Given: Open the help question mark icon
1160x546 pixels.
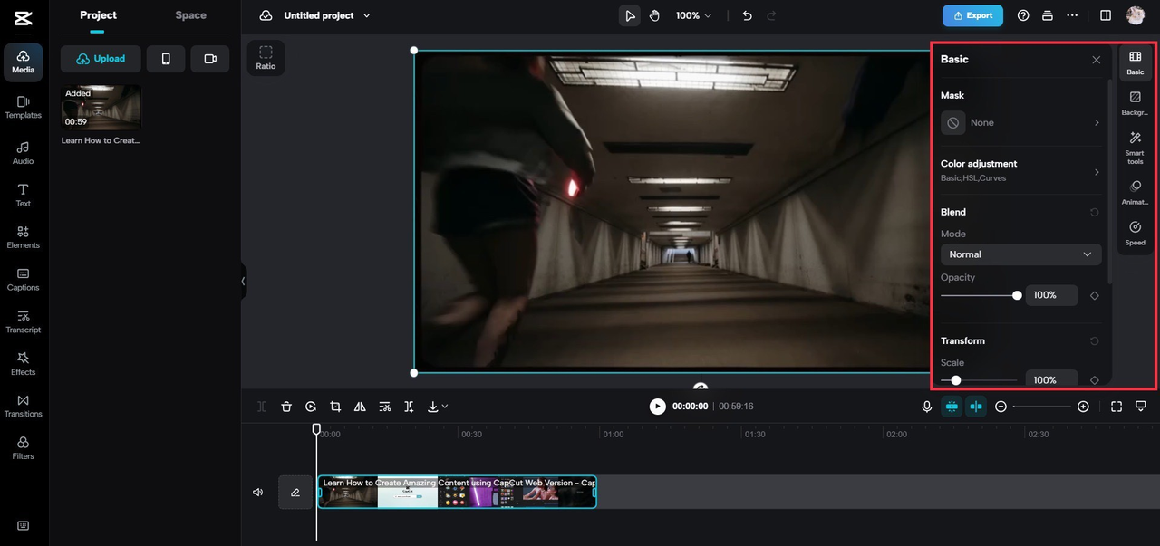Looking at the screenshot, I should pyautogui.click(x=1023, y=15).
